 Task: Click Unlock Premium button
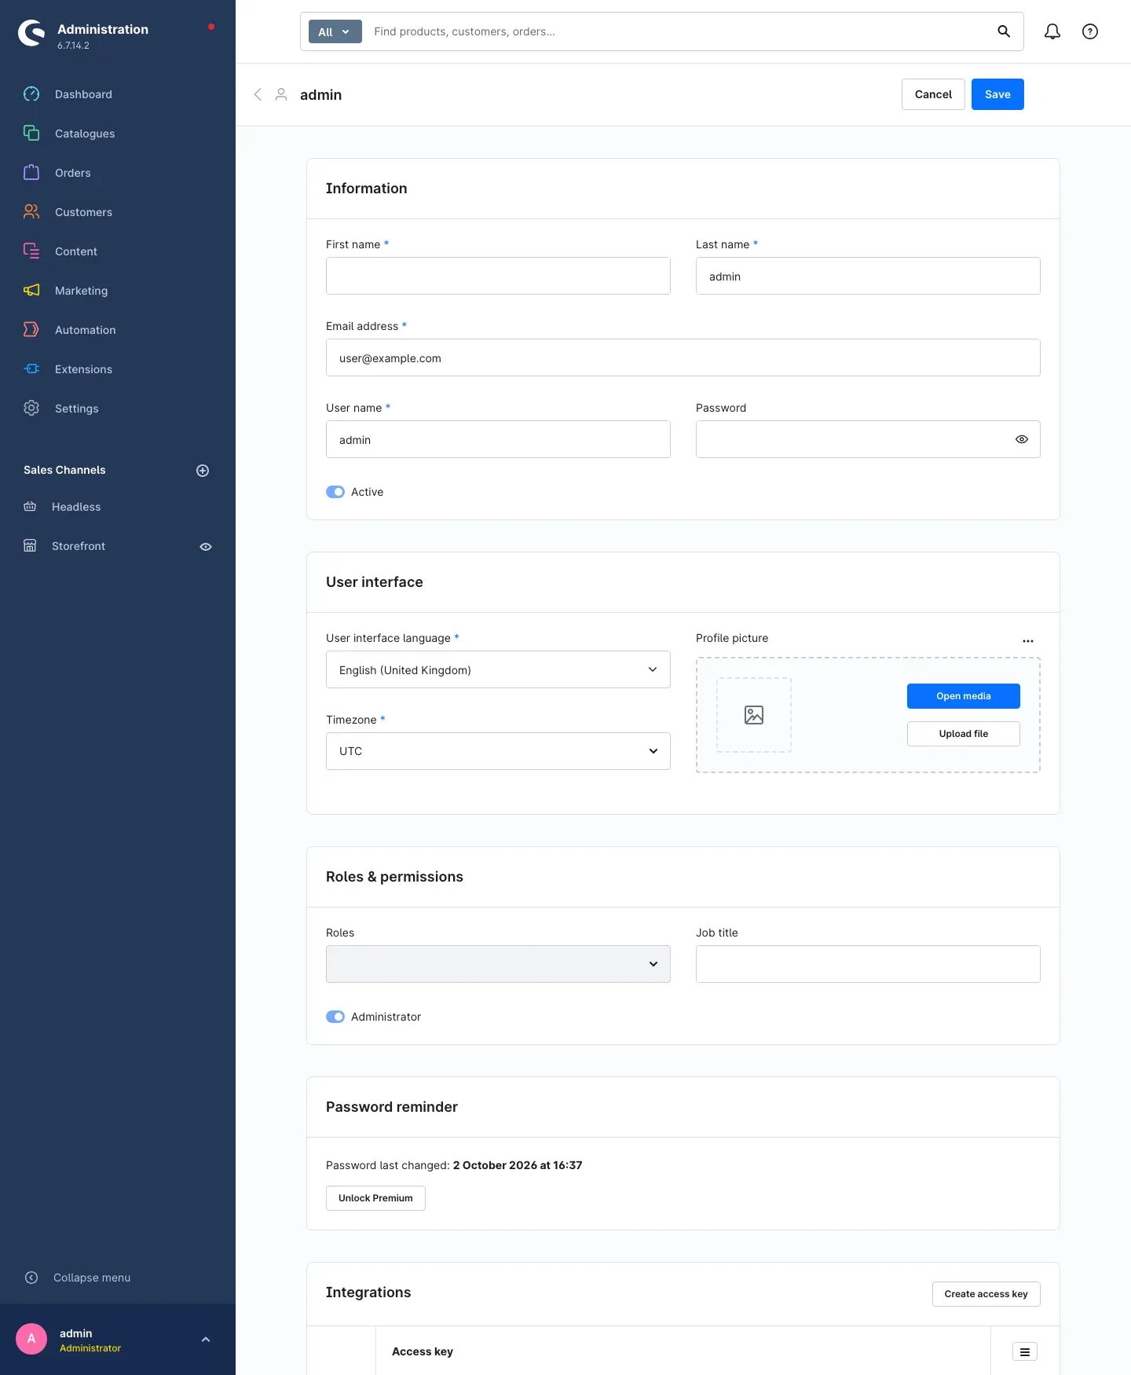[375, 1198]
